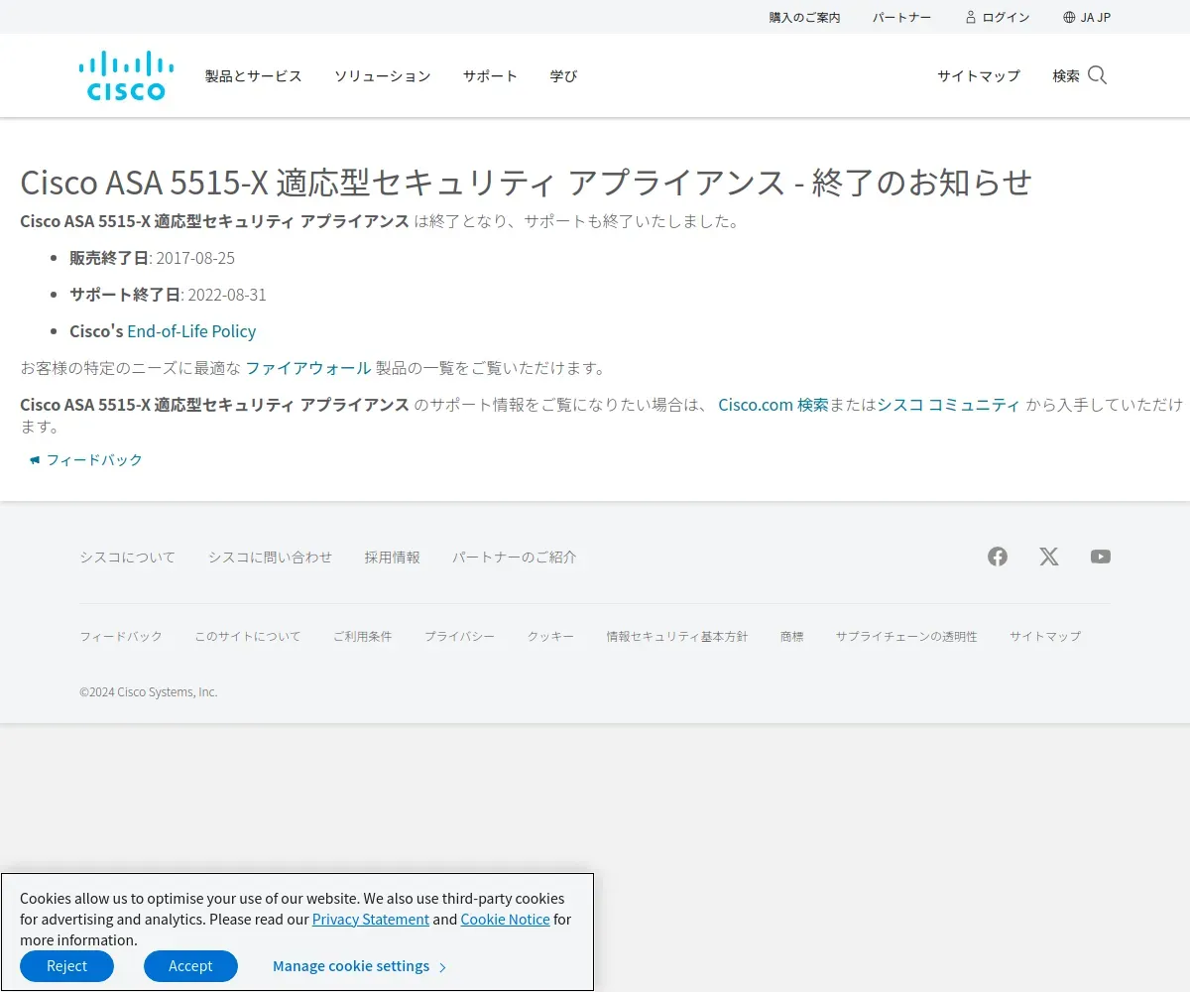Image resolution: width=1190 pixels, height=992 pixels.
Task: Open Cisco's Facebook page icon
Action: pyautogui.click(x=998, y=557)
